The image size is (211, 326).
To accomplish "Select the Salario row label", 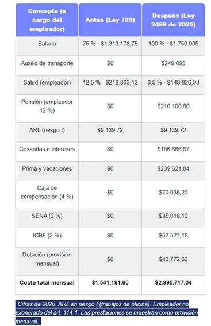I will point(47,44).
